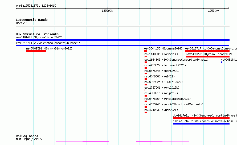Click the DGV Structural Variants track title
237x145 pixels.
click(37, 34)
